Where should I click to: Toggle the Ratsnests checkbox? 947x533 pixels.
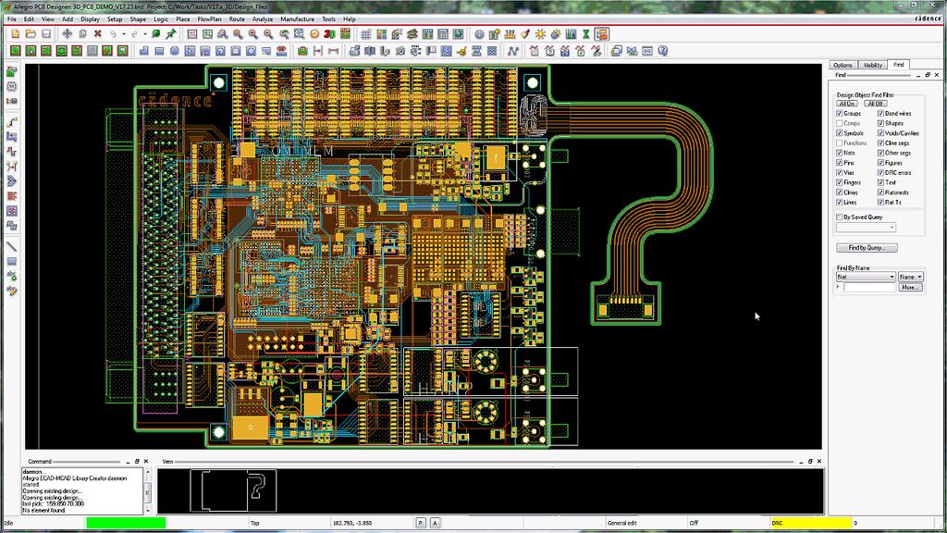[880, 192]
